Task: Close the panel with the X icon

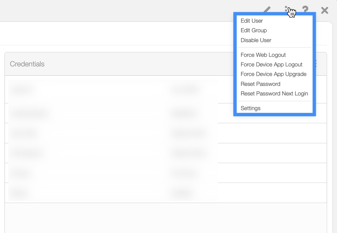Action: pyautogui.click(x=325, y=11)
